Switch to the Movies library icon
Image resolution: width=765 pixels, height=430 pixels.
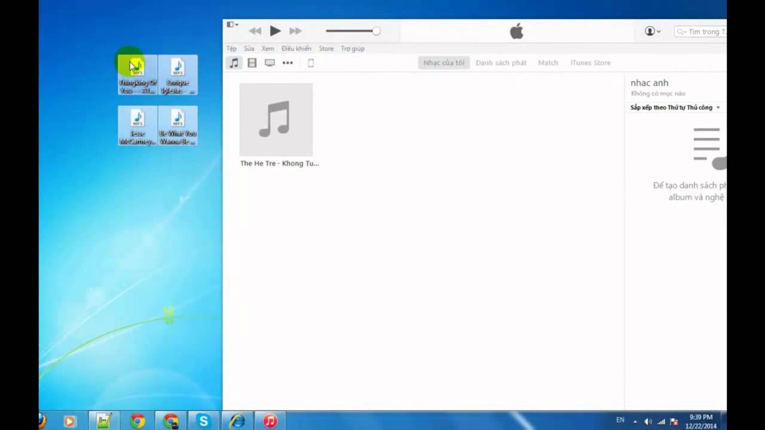pyautogui.click(x=252, y=63)
